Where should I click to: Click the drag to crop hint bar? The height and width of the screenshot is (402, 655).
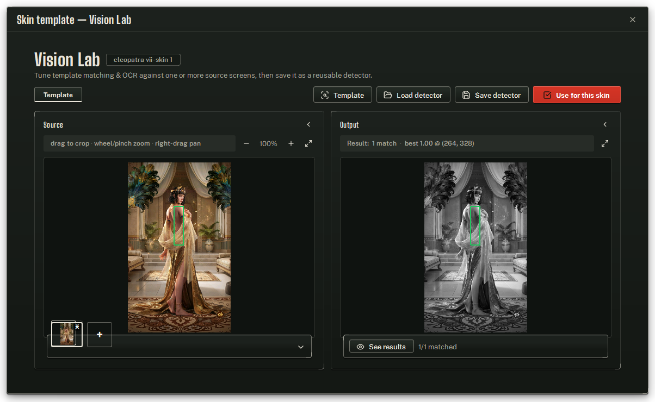pyautogui.click(x=139, y=143)
